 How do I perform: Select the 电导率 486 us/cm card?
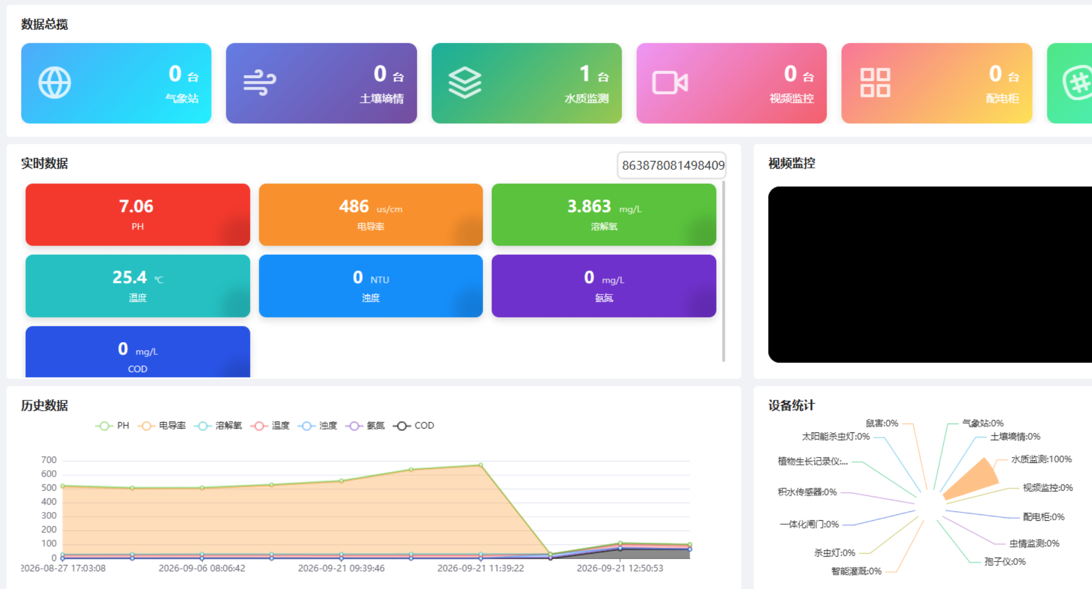coord(371,214)
